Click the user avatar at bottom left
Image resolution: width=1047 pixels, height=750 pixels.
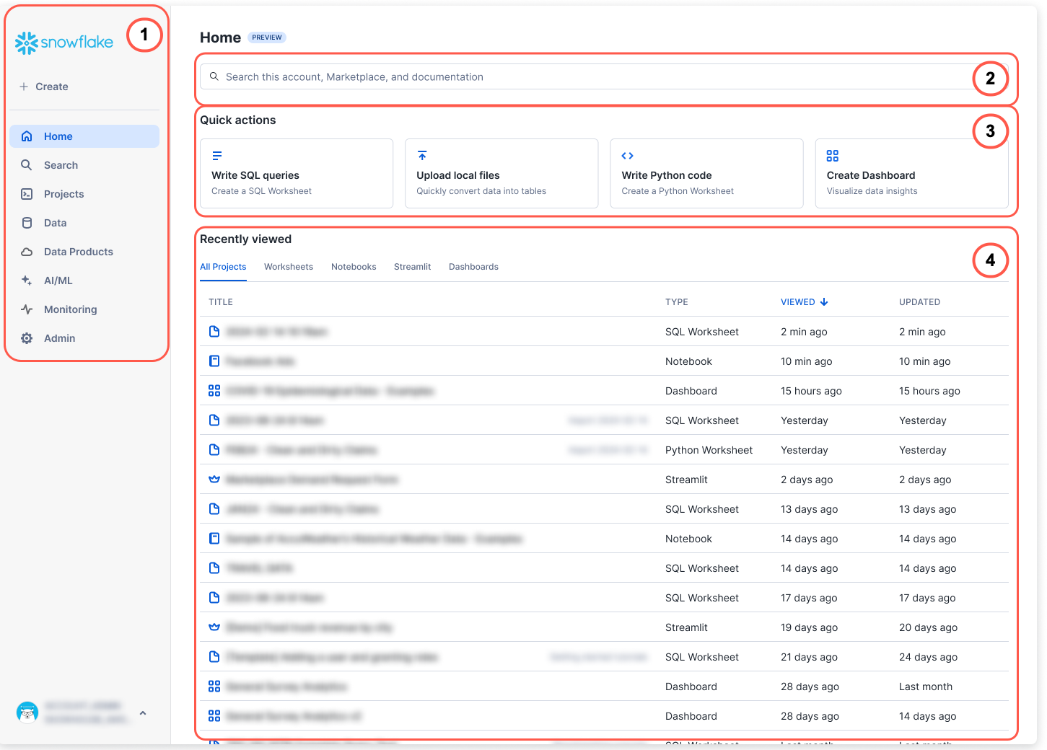coord(27,712)
